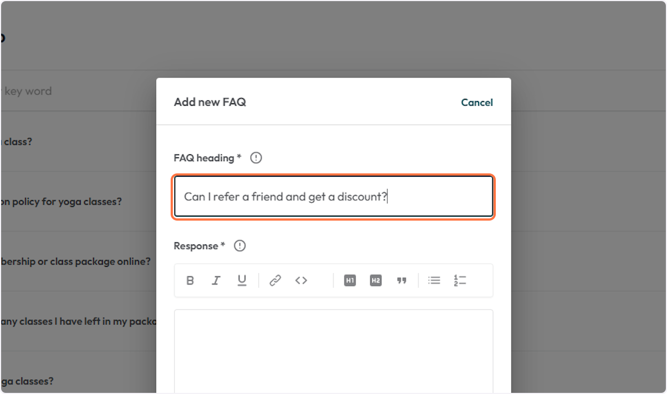
Task: Click Cancel to dismiss the dialog
Action: pyautogui.click(x=476, y=102)
